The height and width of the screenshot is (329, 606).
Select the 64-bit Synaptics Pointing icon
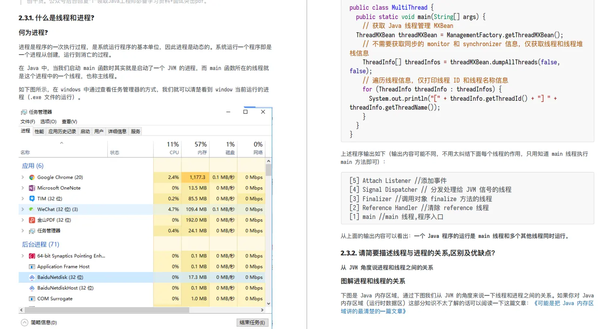[x=31, y=256]
